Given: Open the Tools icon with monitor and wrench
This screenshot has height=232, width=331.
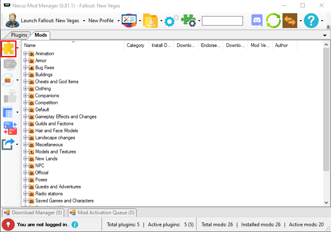Looking at the screenshot, I should pos(129,21).
